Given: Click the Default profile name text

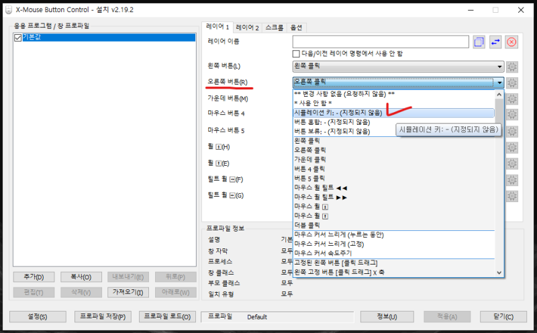Looking at the screenshot, I should point(257,318).
